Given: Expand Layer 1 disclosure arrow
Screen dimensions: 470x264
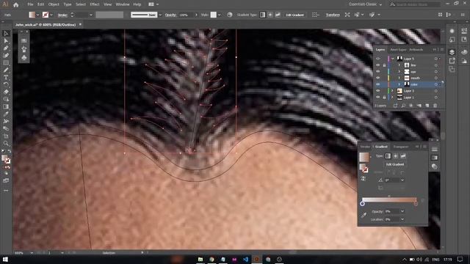Looking at the screenshot, I should point(392,98).
